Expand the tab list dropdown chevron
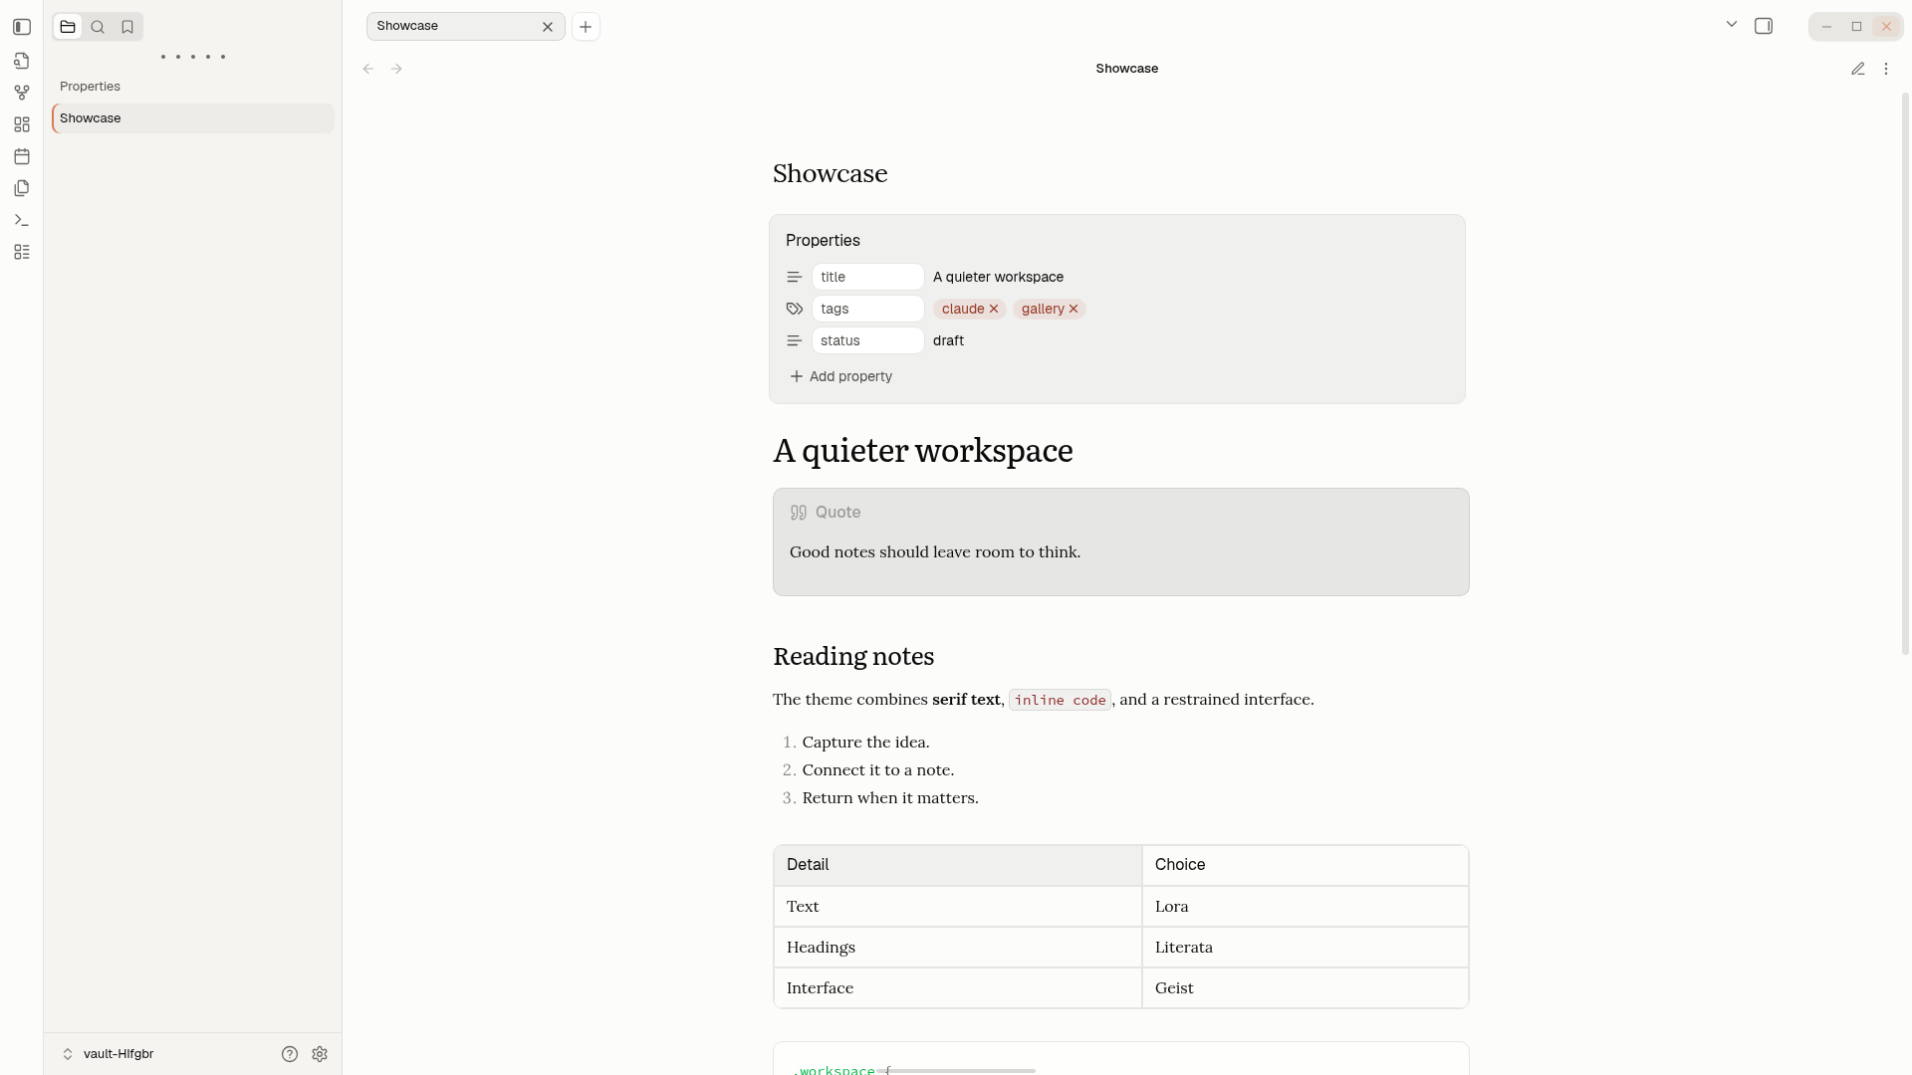The image size is (1912, 1075). pos(1732,25)
